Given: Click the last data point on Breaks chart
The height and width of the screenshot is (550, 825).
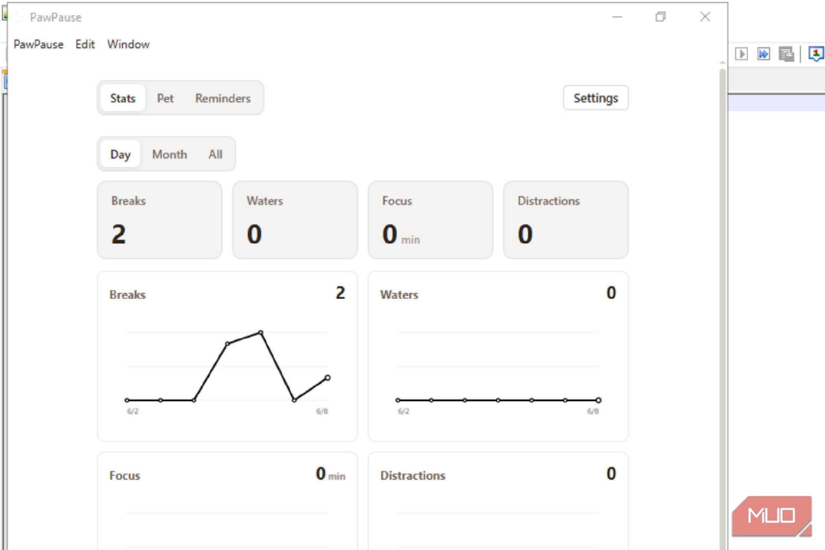Looking at the screenshot, I should 328,378.
